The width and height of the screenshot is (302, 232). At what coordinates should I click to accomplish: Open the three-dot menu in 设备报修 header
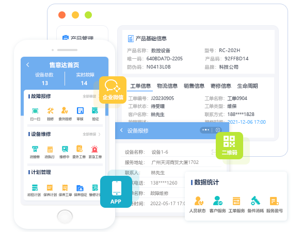coord(205,130)
